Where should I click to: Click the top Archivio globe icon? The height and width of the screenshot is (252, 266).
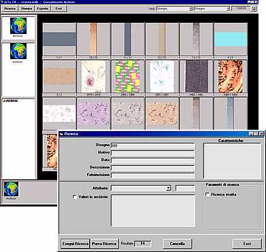18,26
